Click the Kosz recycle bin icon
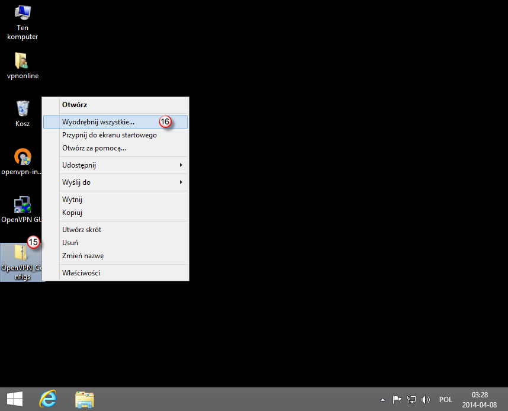Image resolution: width=508 pixels, height=411 pixels. click(x=22, y=113)
